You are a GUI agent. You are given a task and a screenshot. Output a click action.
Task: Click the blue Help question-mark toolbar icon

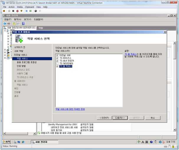point(23,24)
